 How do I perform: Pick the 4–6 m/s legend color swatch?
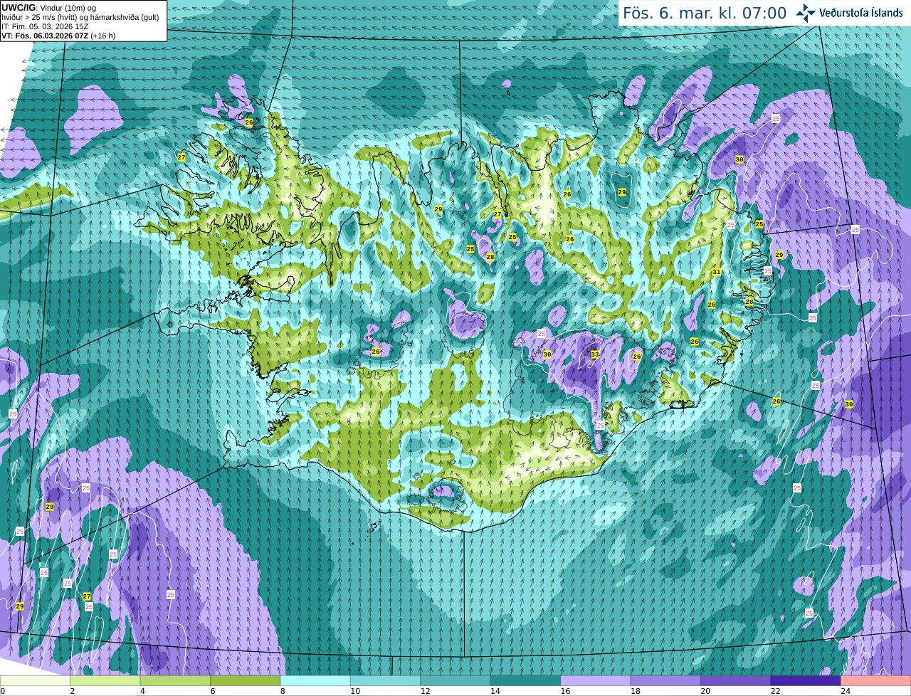(175, 681)
